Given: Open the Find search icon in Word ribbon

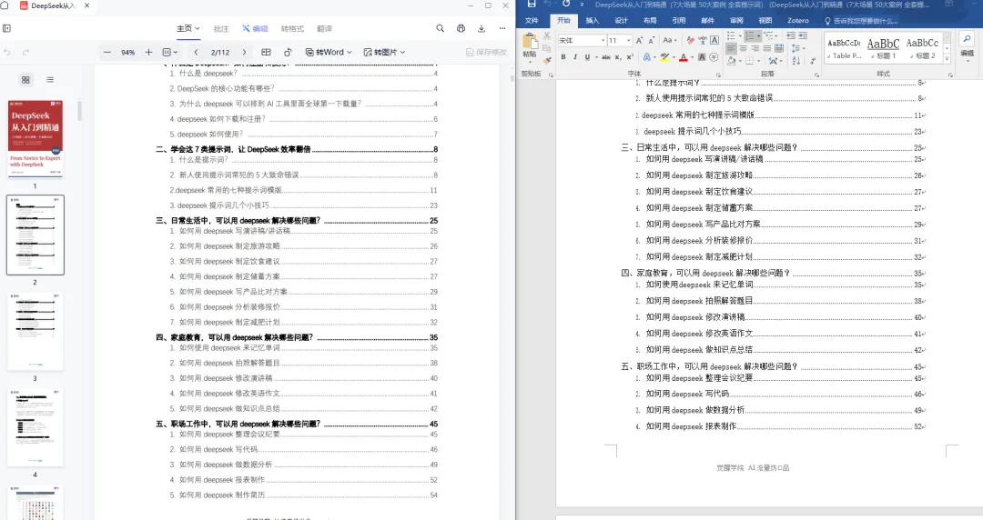Looking at the screenshot, I should point(967,39).
